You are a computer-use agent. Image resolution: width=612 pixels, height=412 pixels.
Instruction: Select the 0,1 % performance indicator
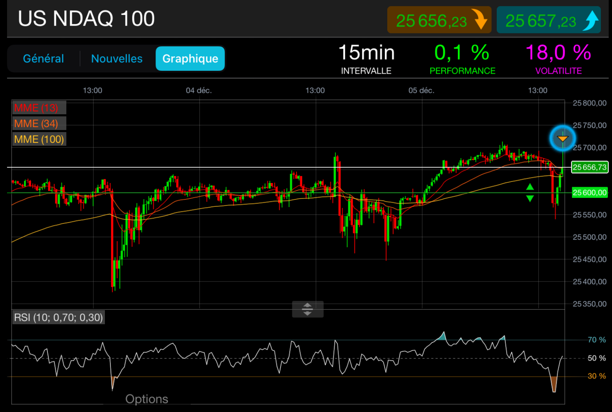(x=462, y=59)
